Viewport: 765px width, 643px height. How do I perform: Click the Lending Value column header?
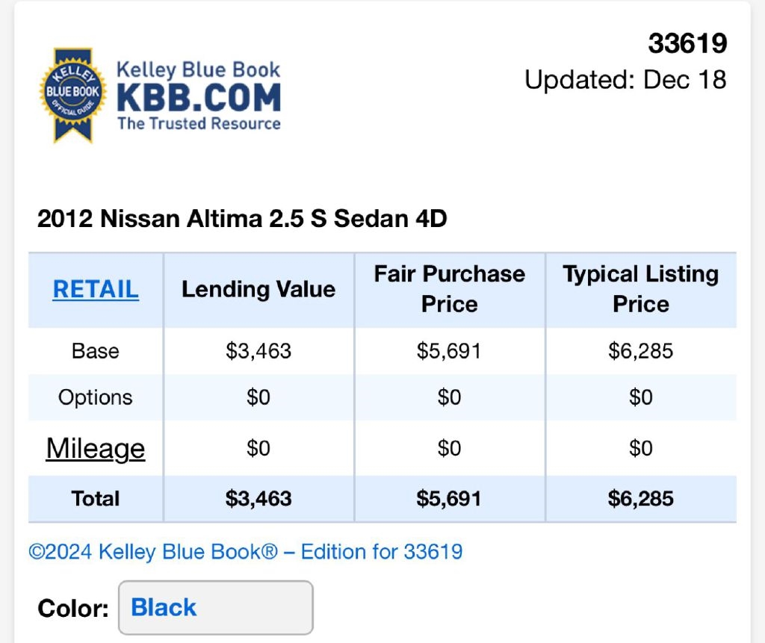258,289
